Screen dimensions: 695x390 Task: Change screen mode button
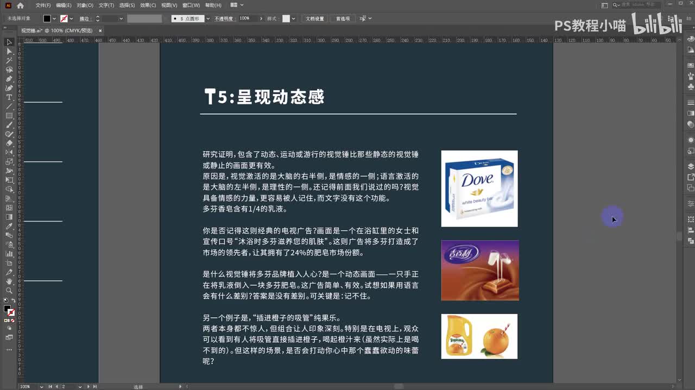tap(9, 337)
